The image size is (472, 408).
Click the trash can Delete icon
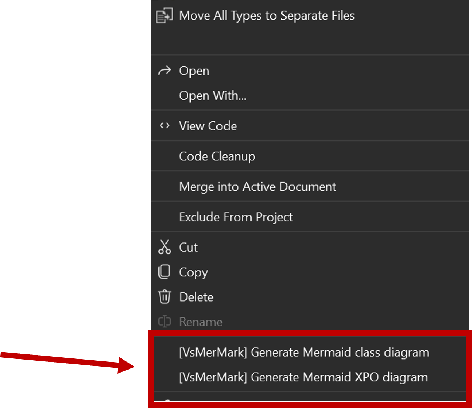point(165,297)
